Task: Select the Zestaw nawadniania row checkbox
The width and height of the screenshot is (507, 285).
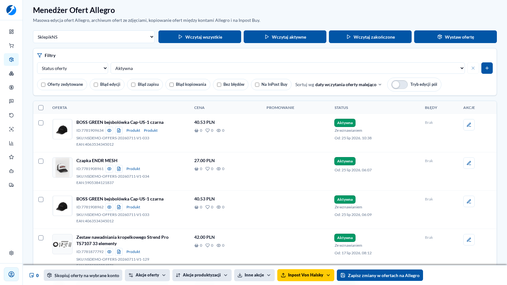Action: [41, 238]
